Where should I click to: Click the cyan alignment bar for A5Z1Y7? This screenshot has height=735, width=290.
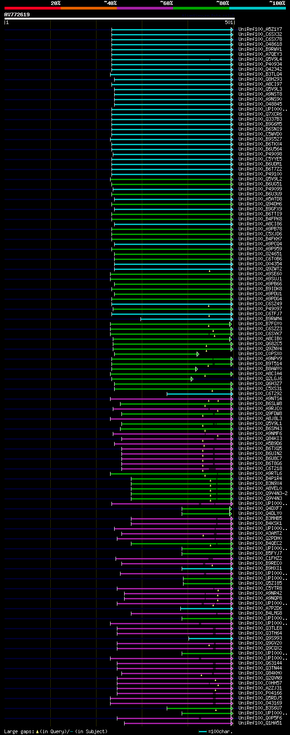coord(172,29)
